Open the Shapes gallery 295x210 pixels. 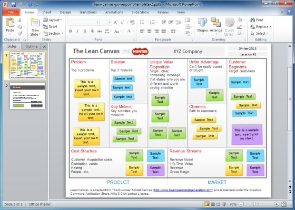coord(202,26)
